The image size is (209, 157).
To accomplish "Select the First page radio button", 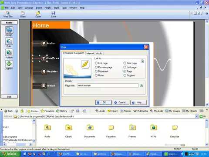I will (96, 63).
